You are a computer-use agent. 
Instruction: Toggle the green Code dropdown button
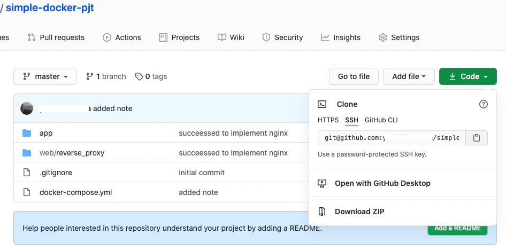tap(468, 76)
